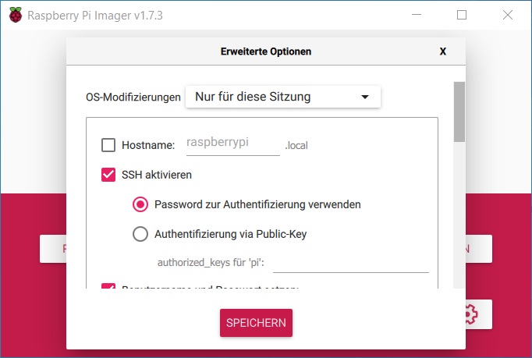Uncheck SSH aktivieren checkbox
The image size is (532, 358).
point(108,175)
